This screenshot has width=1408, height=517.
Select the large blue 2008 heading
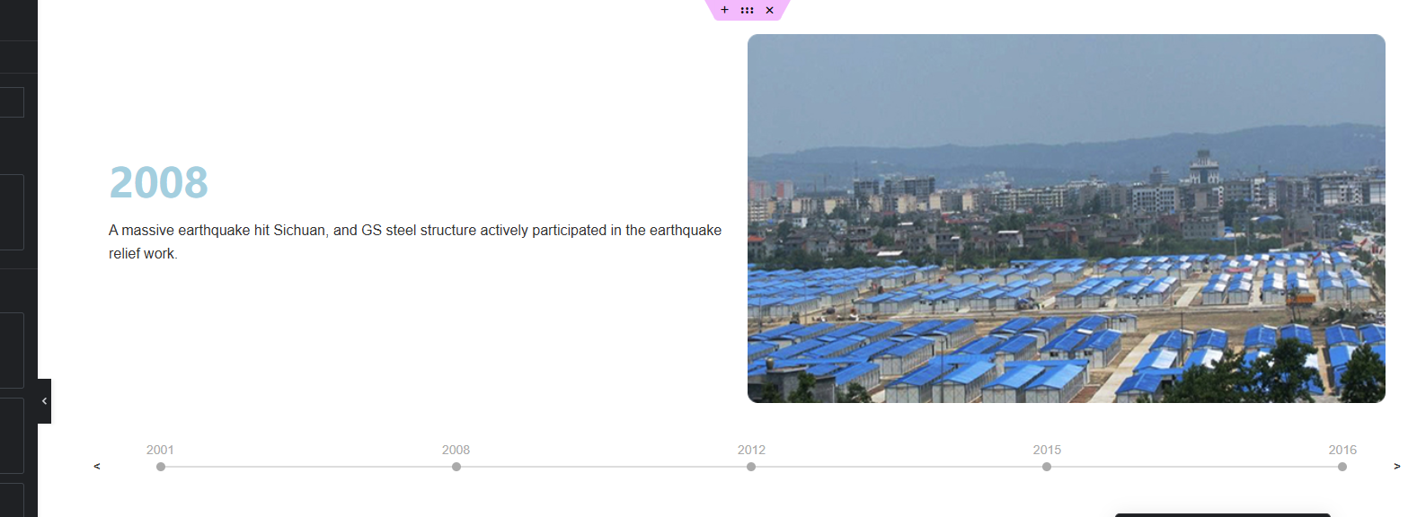click(x=158, y=182)
